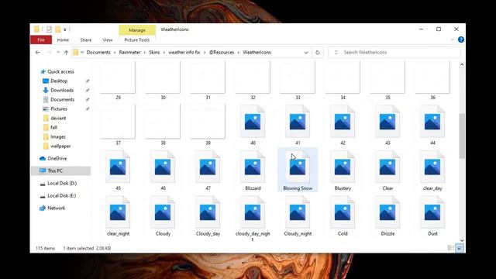This screenshot has height=279, width=496.
Task: Select the Blowing Snow image file
Action: 298,170
